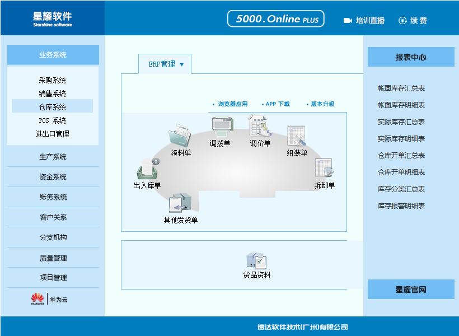Viewport: 459px width, 336px height.
Task: Click the 培训直播 camera icon
Action: click(x=348, y=21)
